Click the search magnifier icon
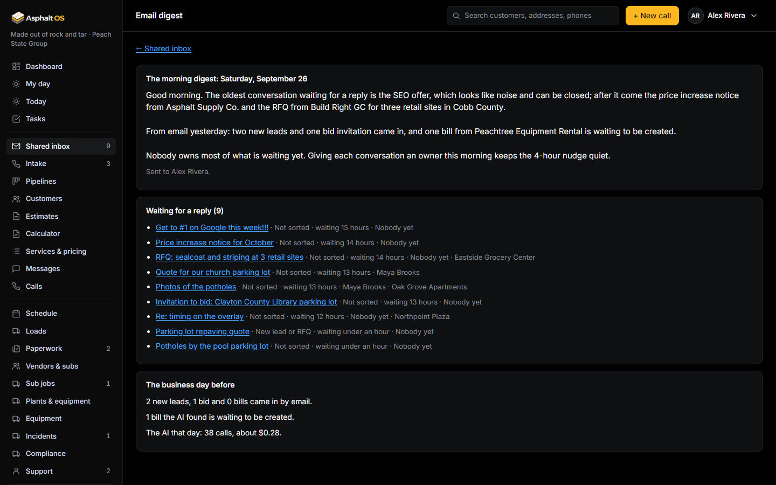 coord(456,16)
